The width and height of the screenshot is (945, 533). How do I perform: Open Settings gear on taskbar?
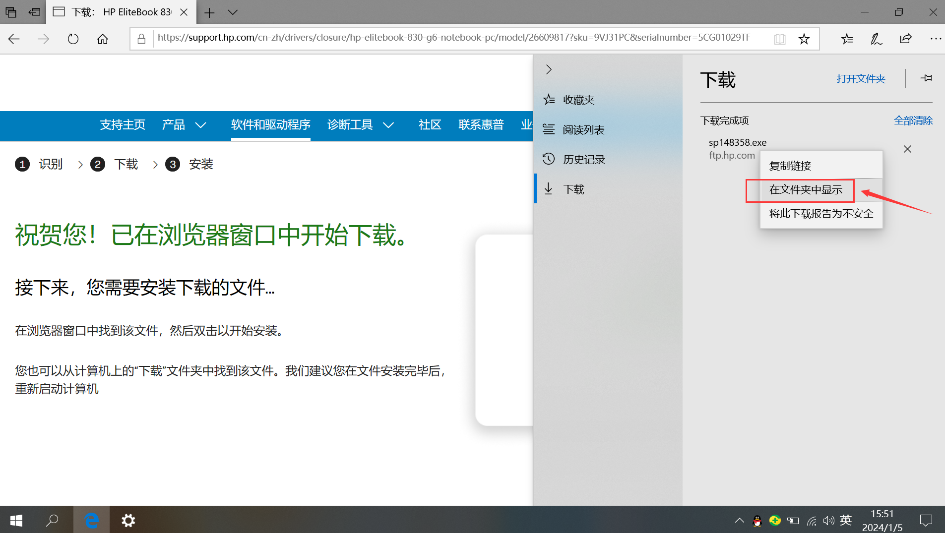point(128,520)
